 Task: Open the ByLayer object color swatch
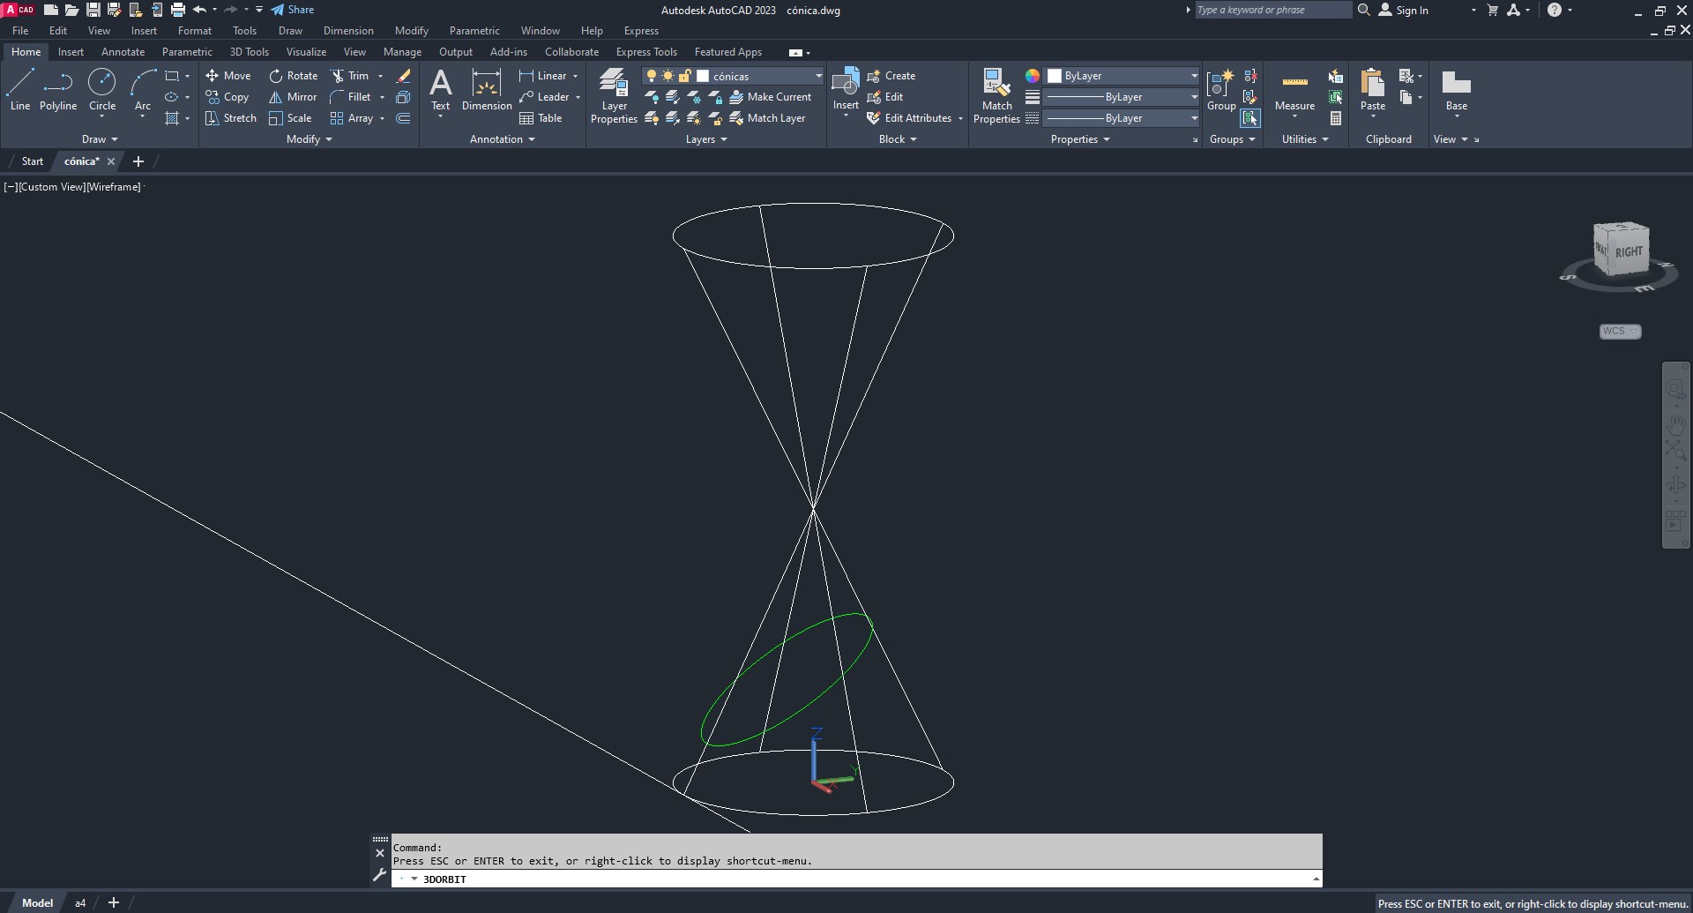pyautogui.click(x=1055, y=76)
